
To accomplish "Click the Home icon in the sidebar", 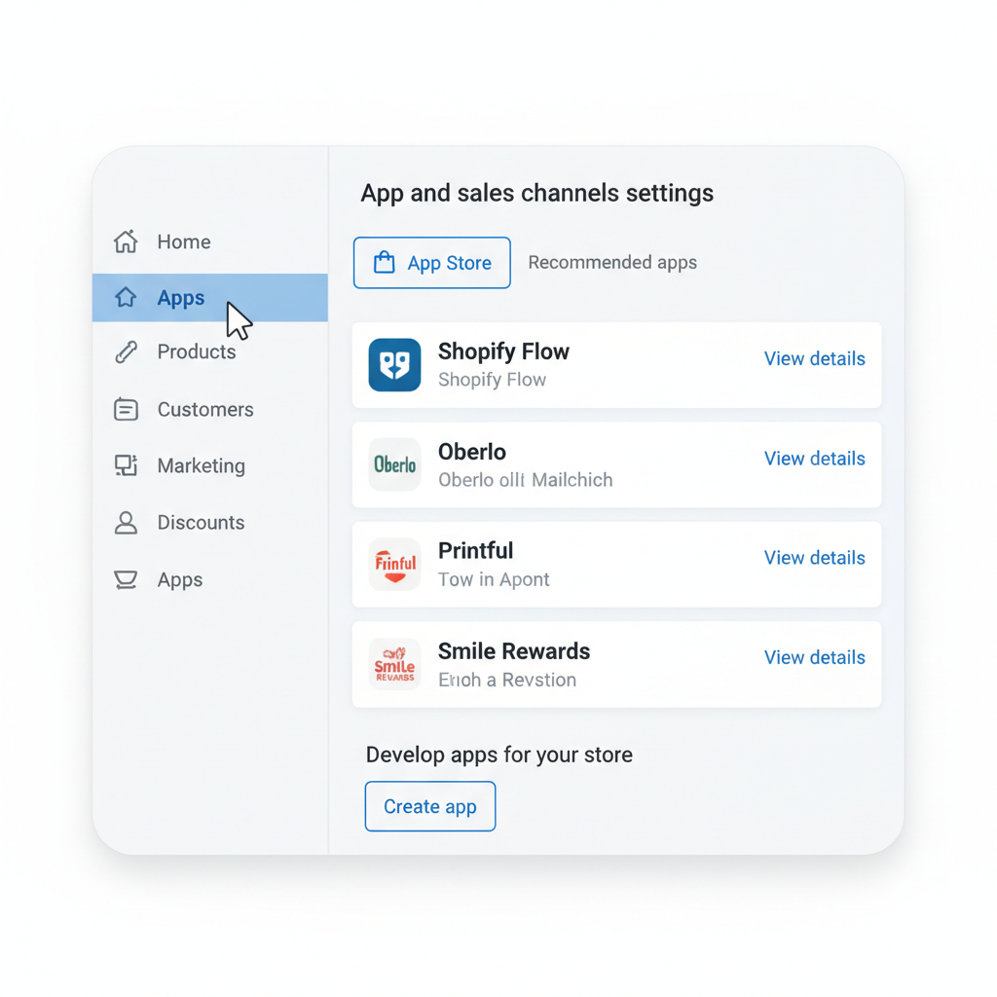I will [126, 241].
